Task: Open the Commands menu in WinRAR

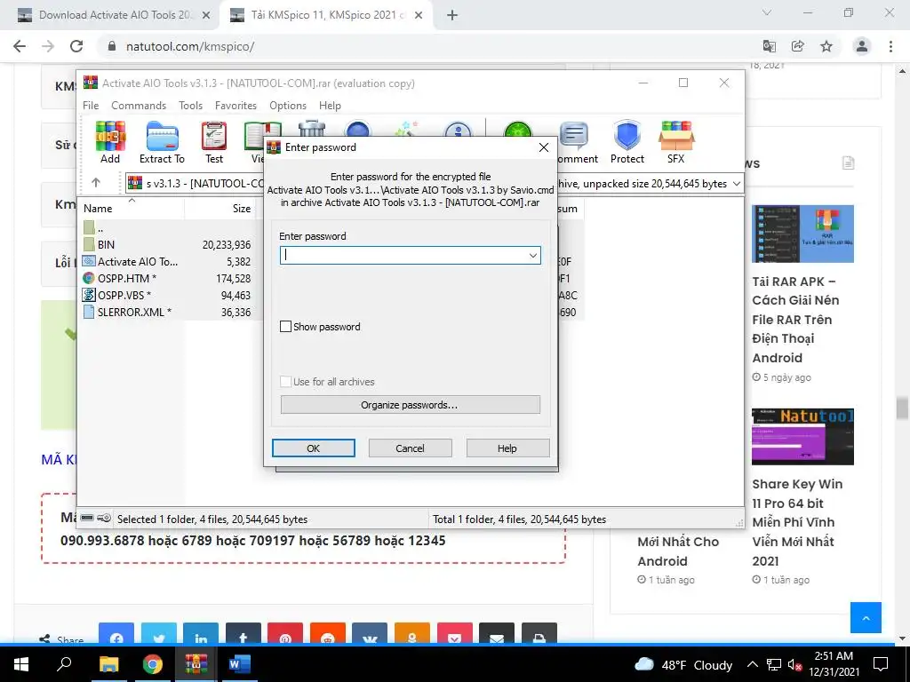Action: [139, 106]
